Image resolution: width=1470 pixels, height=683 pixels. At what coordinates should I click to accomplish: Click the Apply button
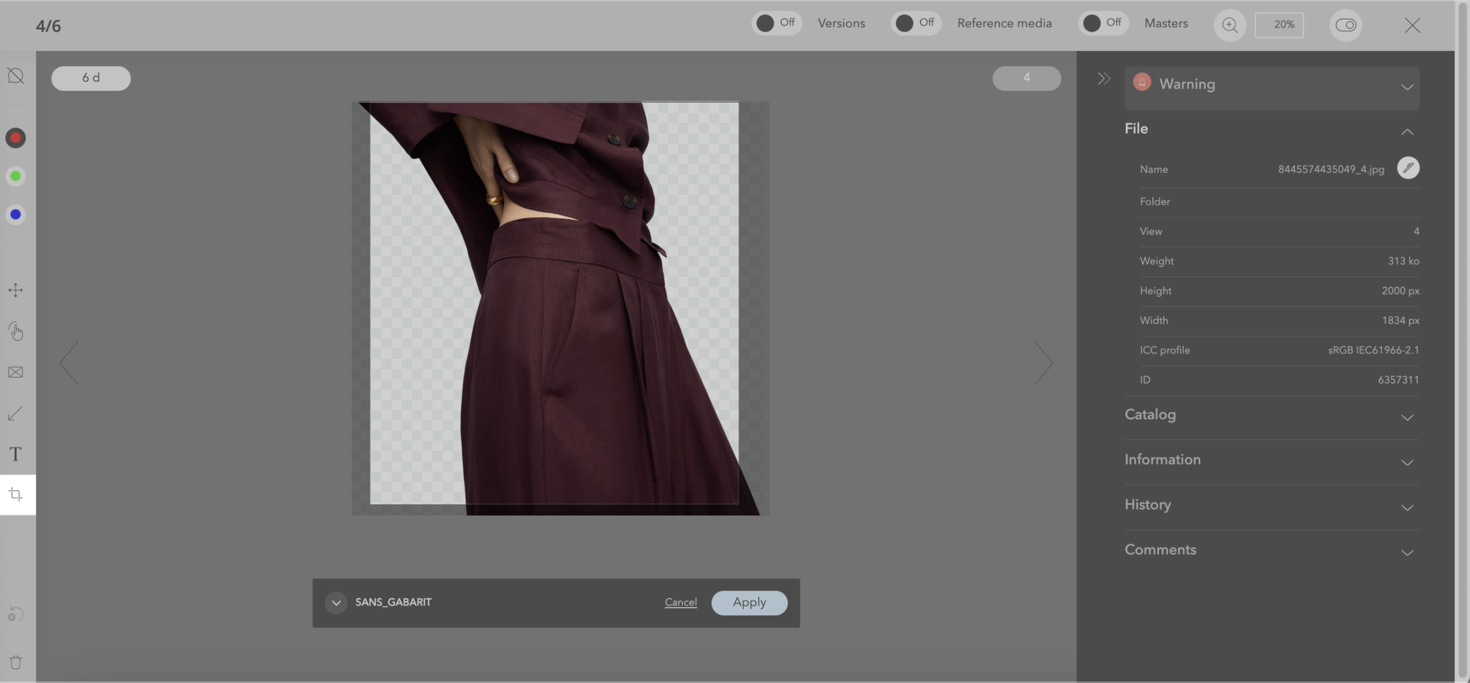[749, 603]
